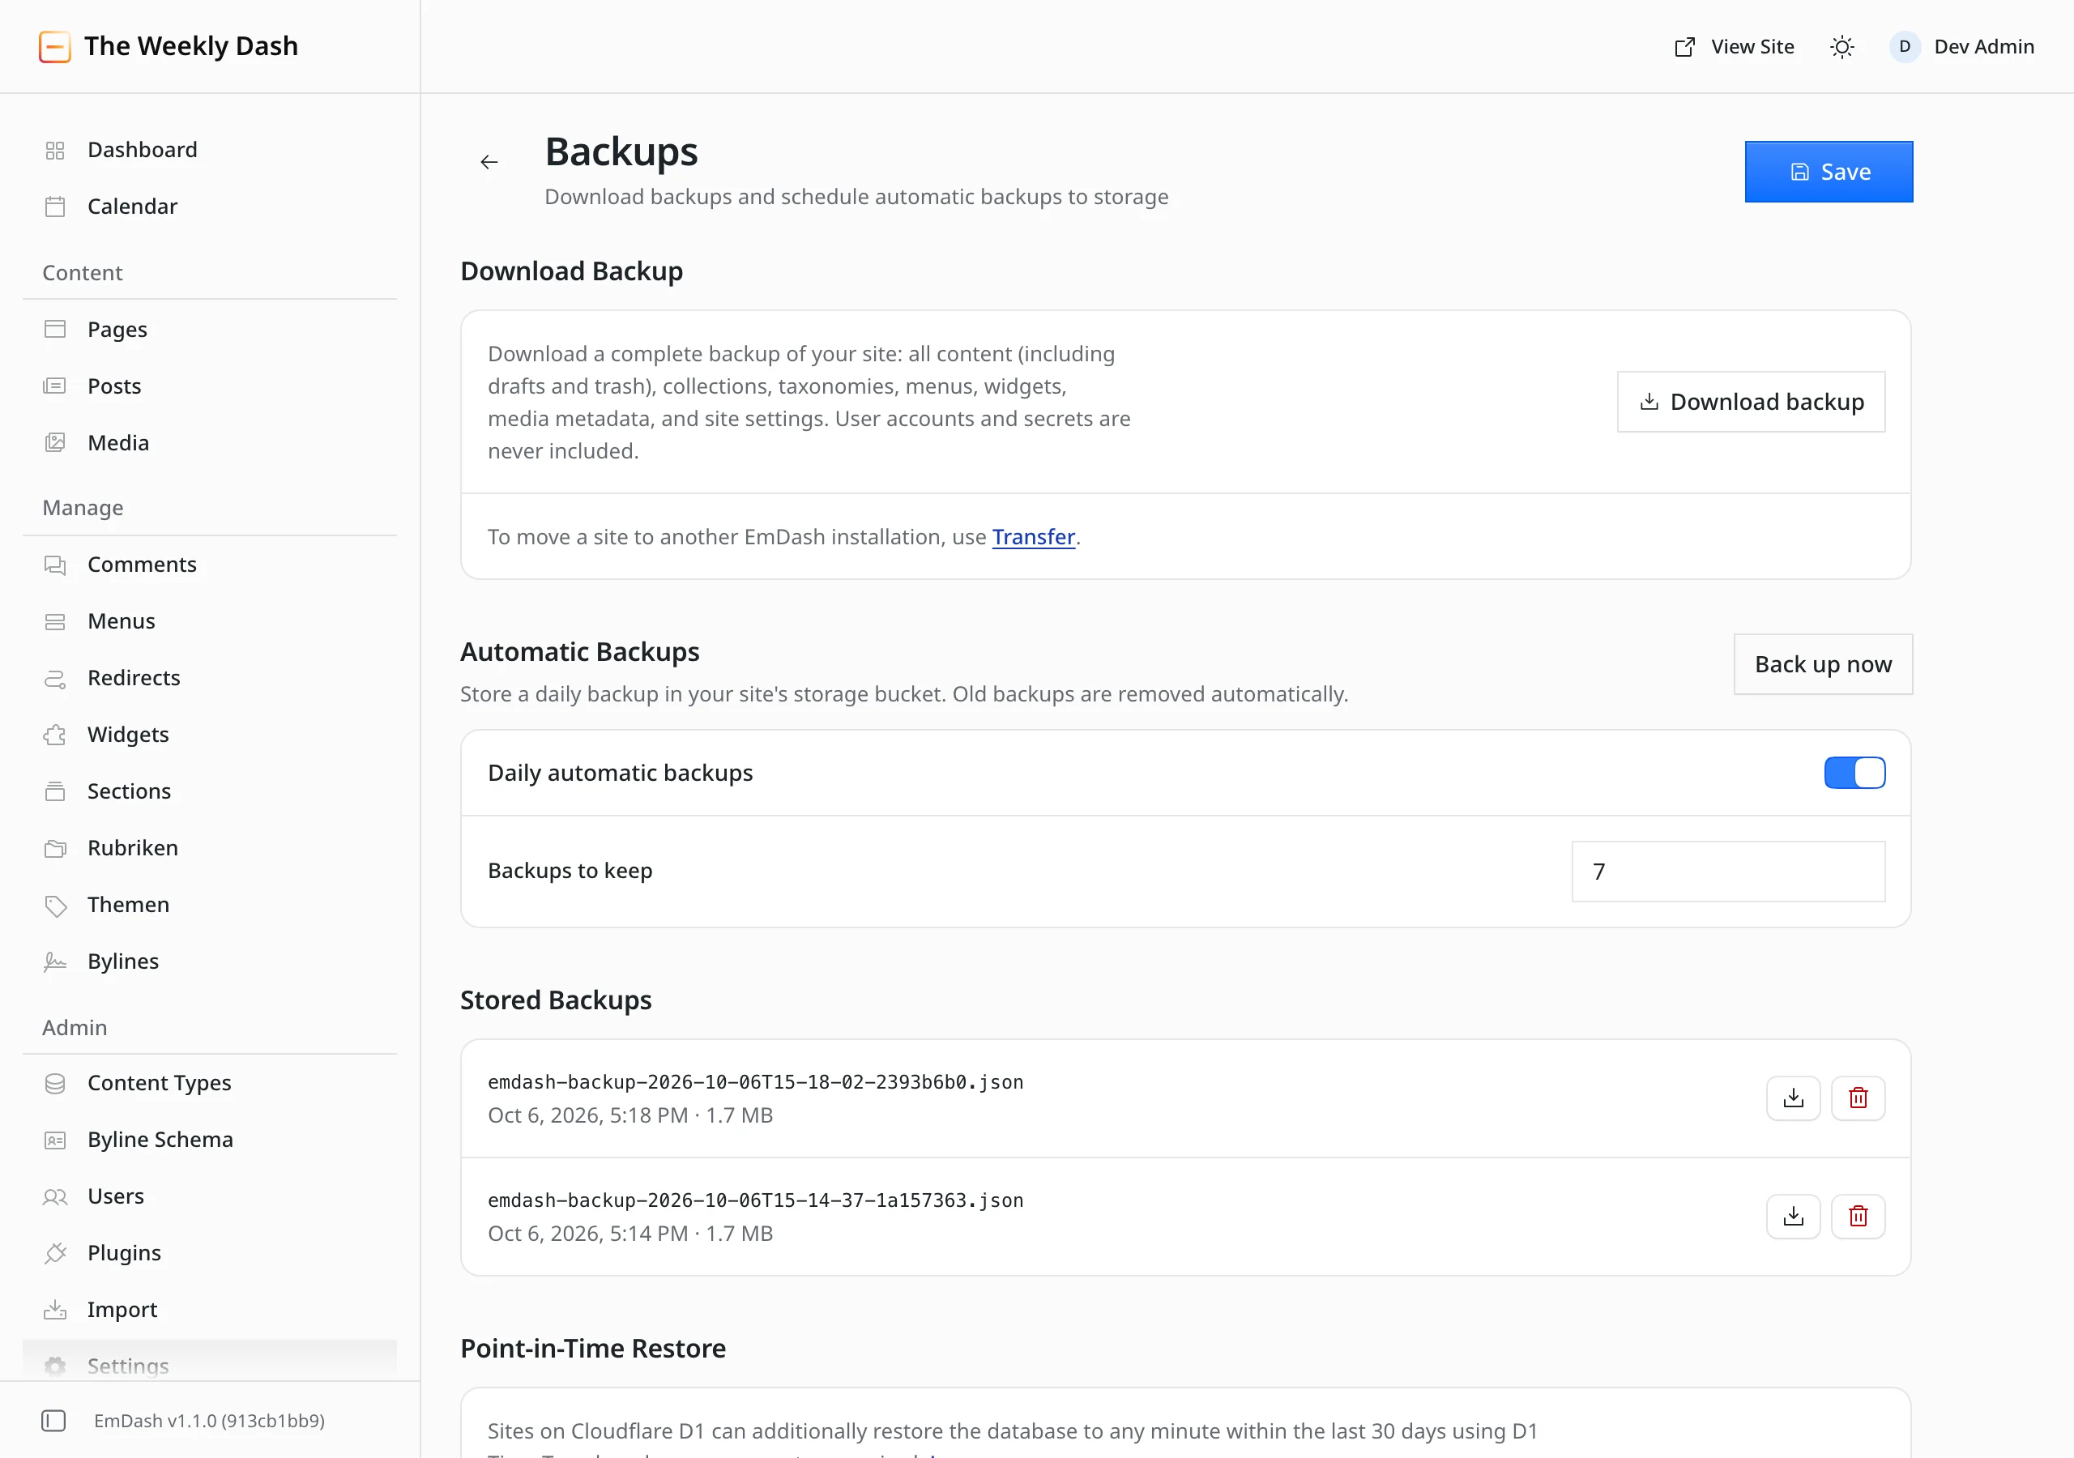Click the back arrow next to Backups
Image resolution: width=2074 pixels, height=1458 pixels.
pyautogui.click(x=489, y=162)
